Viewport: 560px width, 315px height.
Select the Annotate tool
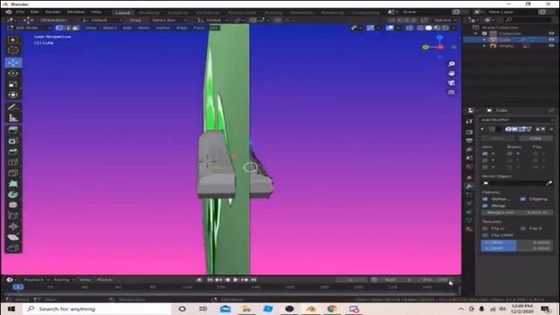[13, 107]
